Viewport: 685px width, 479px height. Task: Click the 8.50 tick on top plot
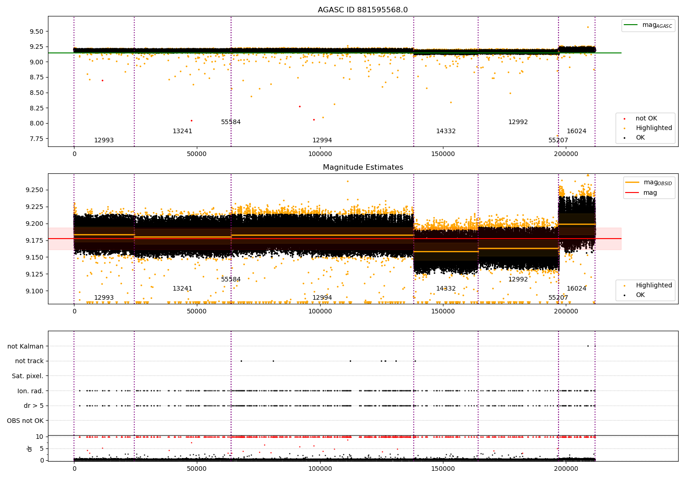tap(36, 93)
